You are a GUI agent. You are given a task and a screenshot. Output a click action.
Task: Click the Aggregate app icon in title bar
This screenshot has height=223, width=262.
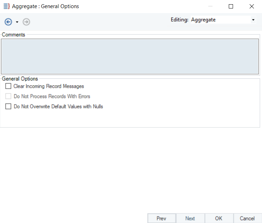click(x=6, y=6)
